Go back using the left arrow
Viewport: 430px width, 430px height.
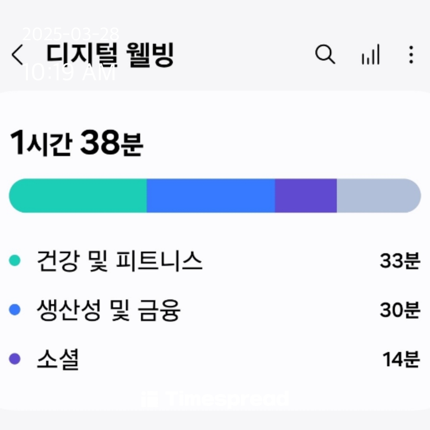click(x=17, y=55)
